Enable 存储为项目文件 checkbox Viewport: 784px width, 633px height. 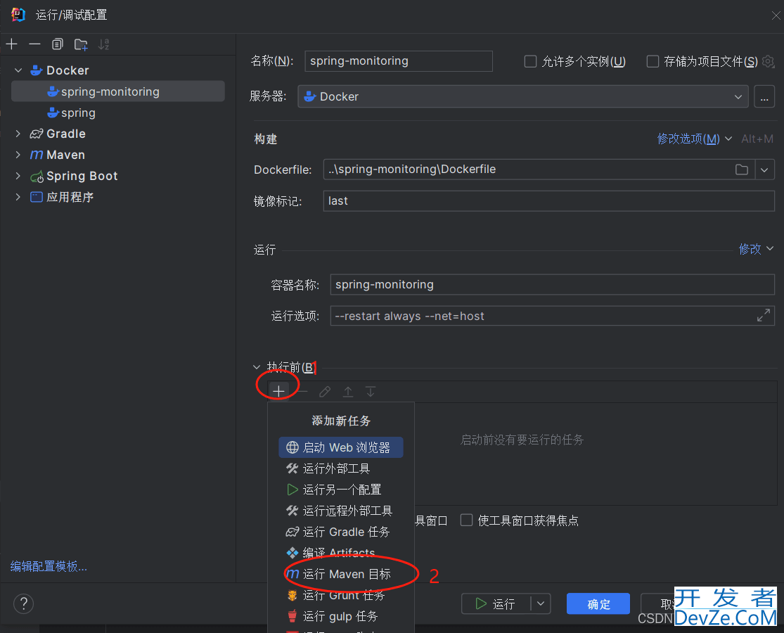click(x=653, y=61)
